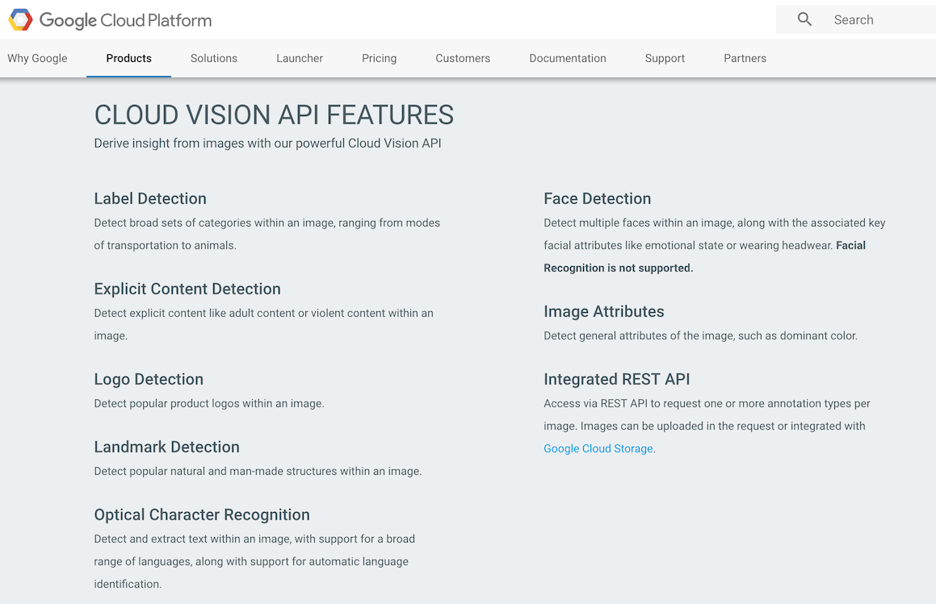This screenshot has width=936, height=604.
Task: Open the Pricing page
Action: [379, 58]
